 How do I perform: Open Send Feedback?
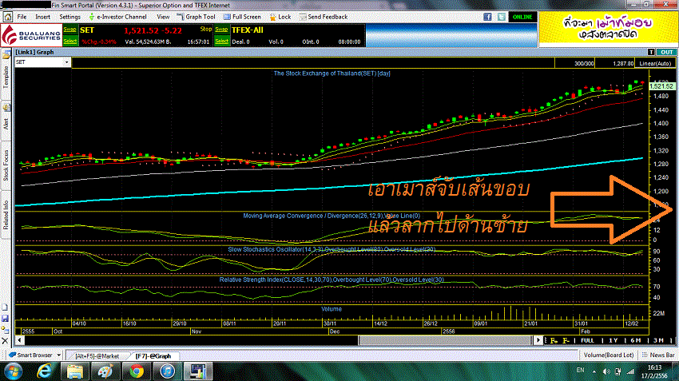[x=323, y=17]
